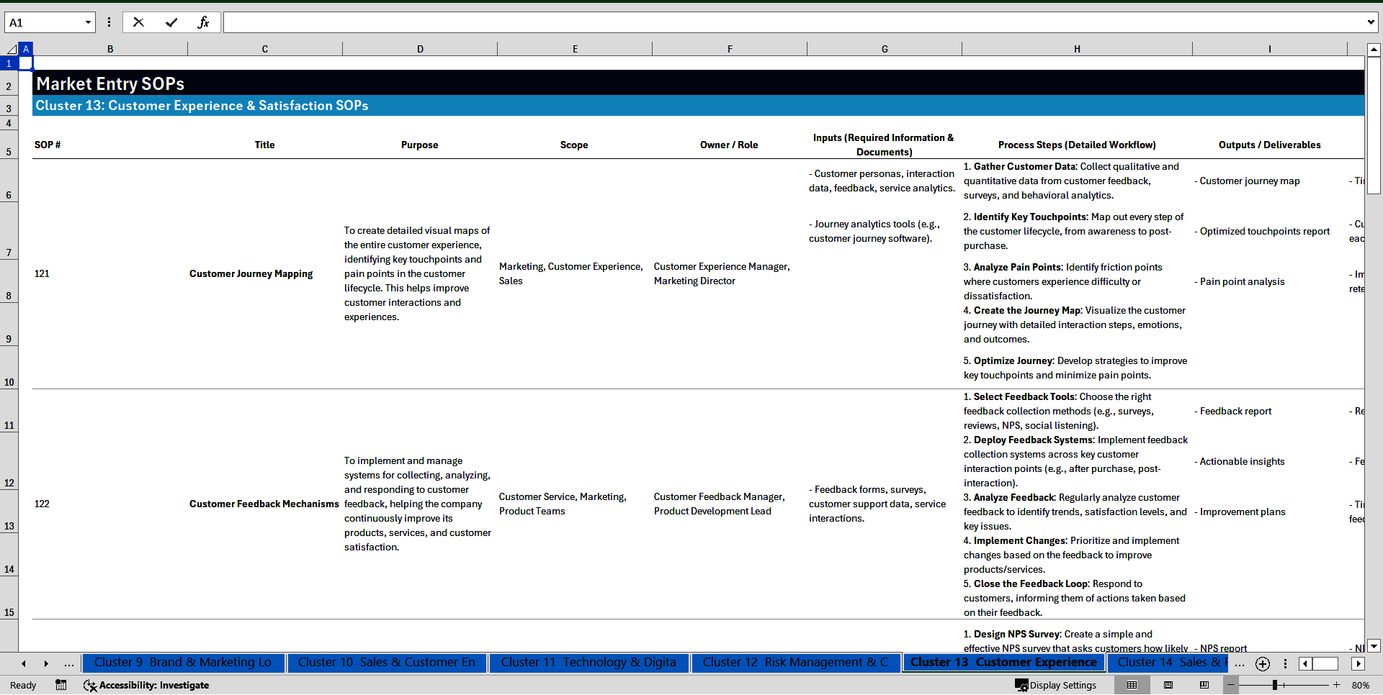
Task: Confirm entry with the checkmark icon
Action: 171,22
